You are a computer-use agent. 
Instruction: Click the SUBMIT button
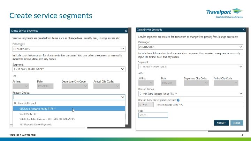[x=221, y=123]
